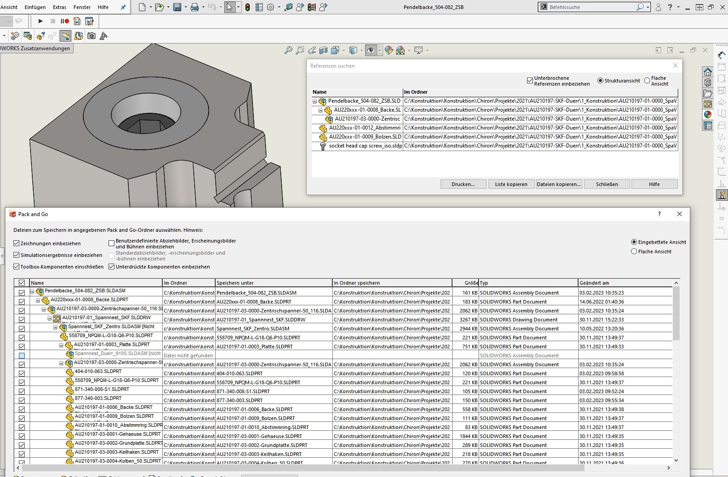This screenshot has width=728, height=477.
Task: Select the Measure ruler tool icon
Action: (x=65, y=36)
